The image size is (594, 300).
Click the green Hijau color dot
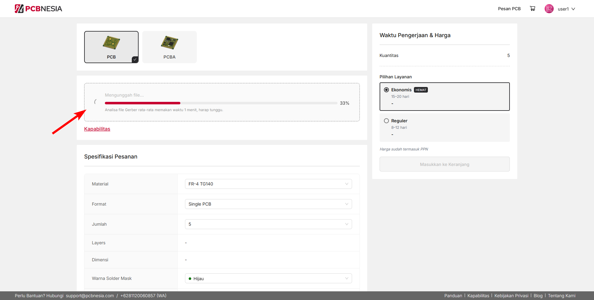(190, 279)
